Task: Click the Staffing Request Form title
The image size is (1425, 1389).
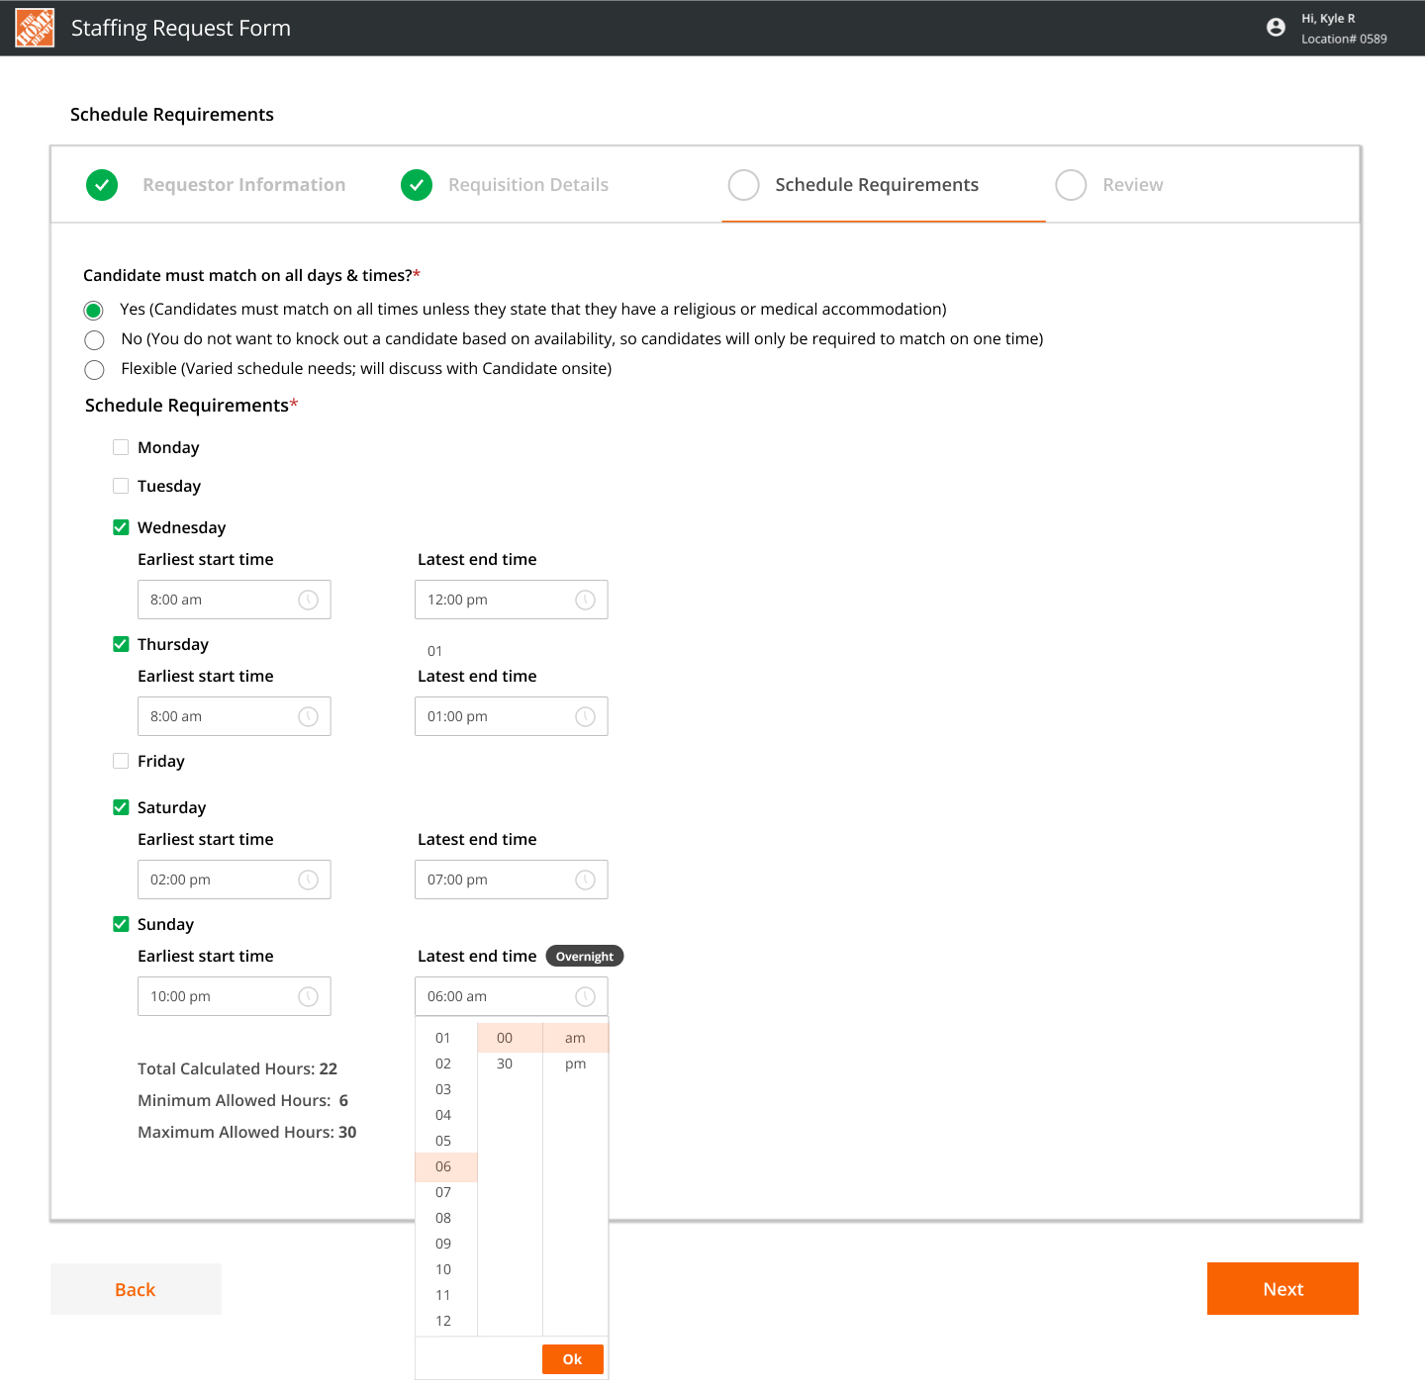Action: point(181,28)
